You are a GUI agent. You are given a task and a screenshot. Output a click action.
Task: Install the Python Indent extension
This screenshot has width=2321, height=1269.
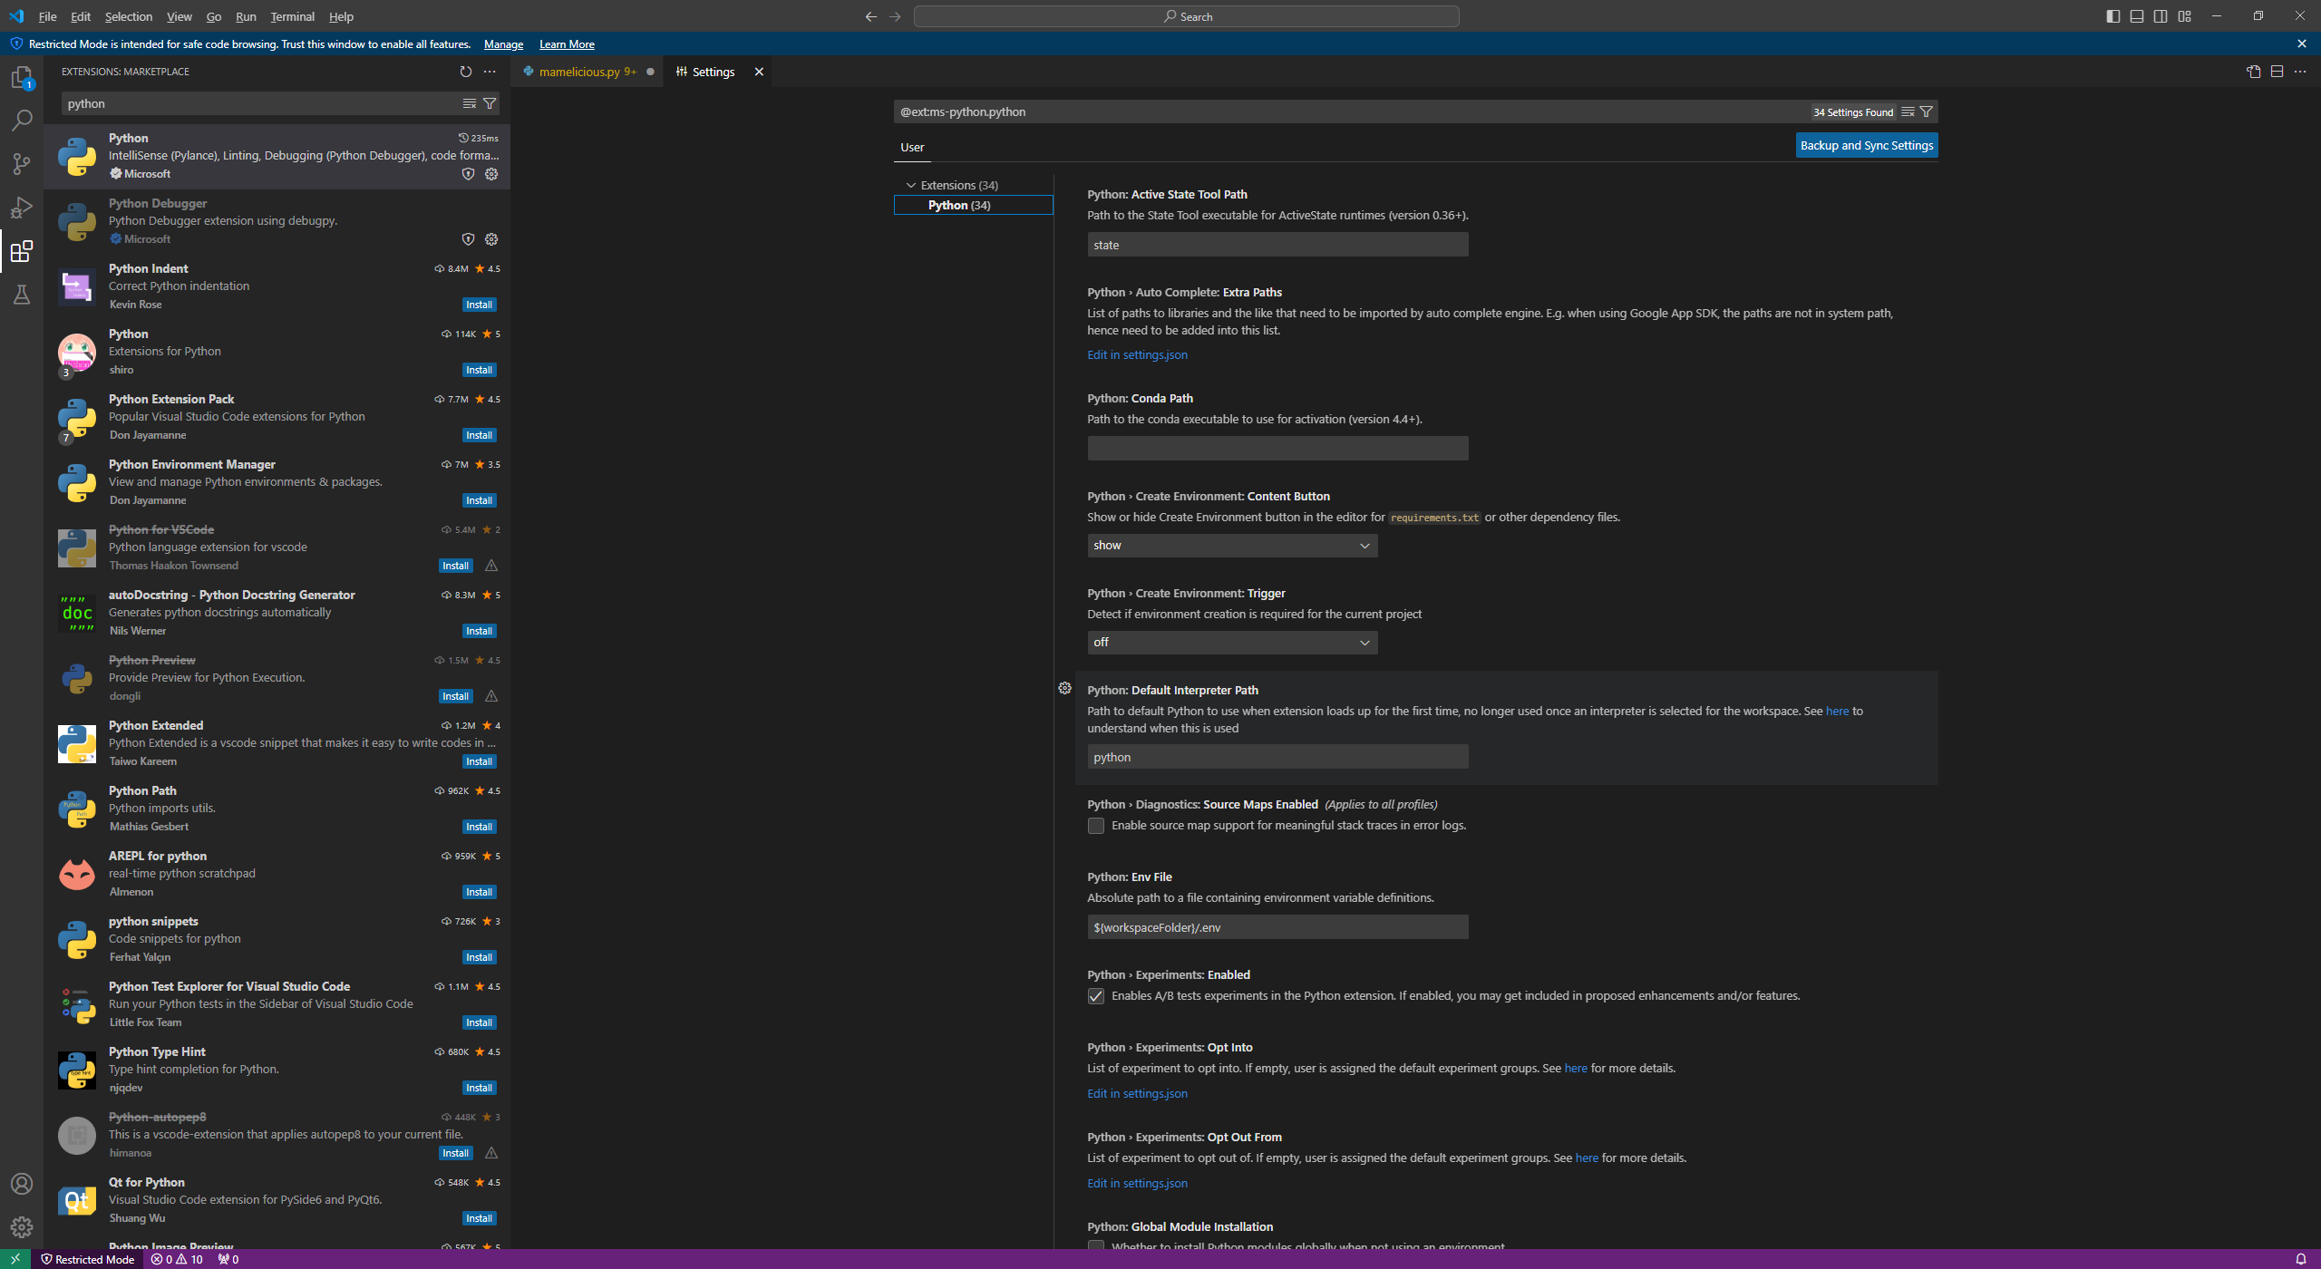pyautogui.click(x=479, y=305)
